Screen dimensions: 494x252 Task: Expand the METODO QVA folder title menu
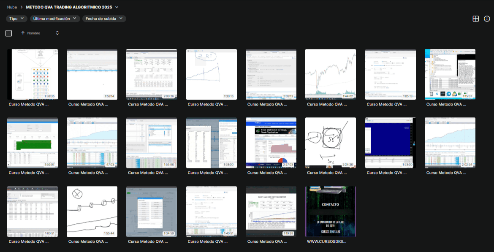(x=117, y=7)
